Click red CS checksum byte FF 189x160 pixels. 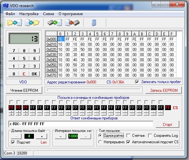click(x=168, y=108)
